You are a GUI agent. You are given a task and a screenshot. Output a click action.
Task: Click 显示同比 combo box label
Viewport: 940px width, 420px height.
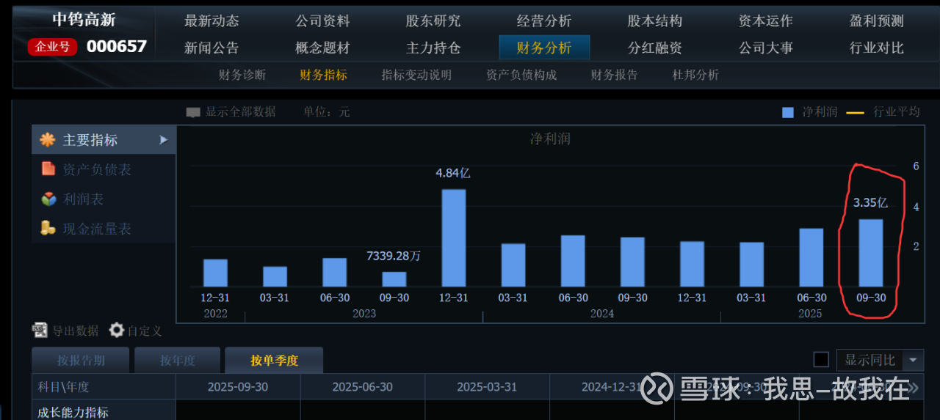pyautogui.click(x=870, y=360)
